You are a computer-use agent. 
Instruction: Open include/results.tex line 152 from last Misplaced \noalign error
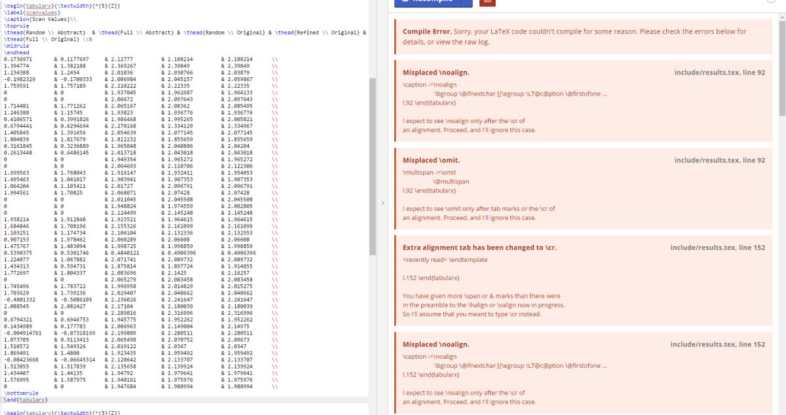coord(717,344)
